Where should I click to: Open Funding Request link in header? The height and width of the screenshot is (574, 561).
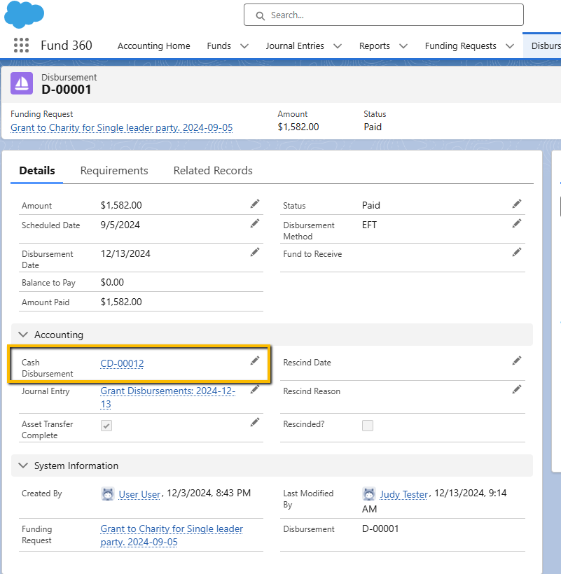tap(122, 128)
